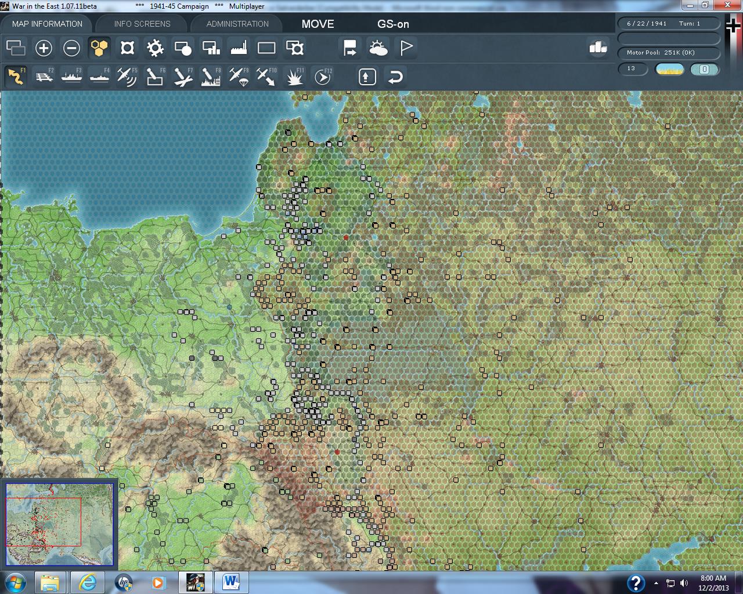Viewport: 743px width, 594px height.
Task: Switch to the War in the East taskbar button
Action: (195, 582)
